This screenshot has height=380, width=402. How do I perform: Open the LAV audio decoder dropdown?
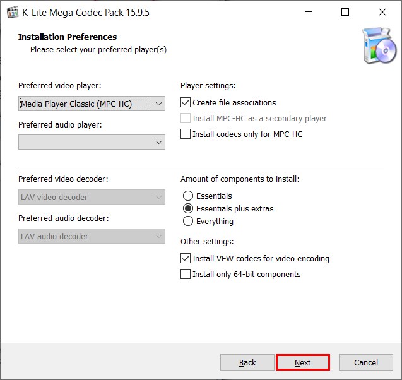(x=92, y=236)
